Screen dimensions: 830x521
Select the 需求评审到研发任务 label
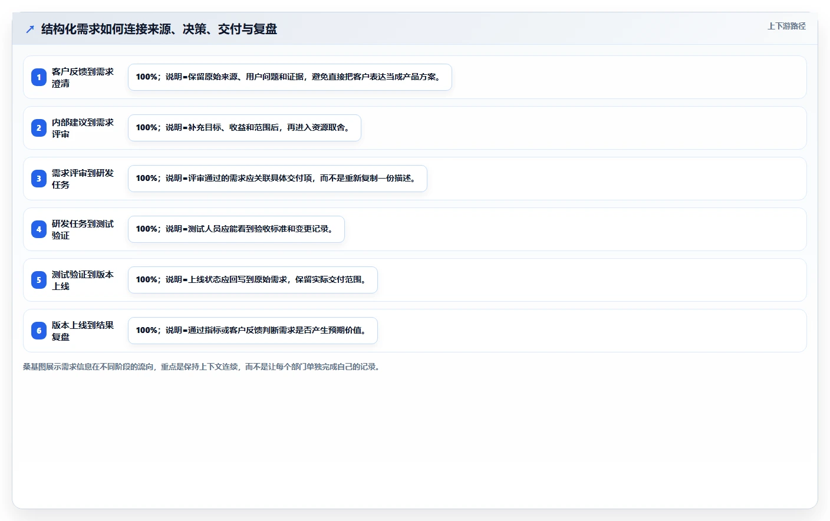(83, 179)
